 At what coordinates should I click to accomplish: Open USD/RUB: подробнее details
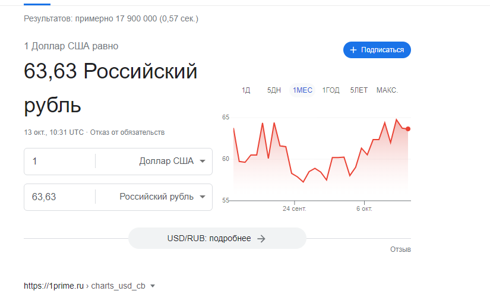(x=217, y=238)
